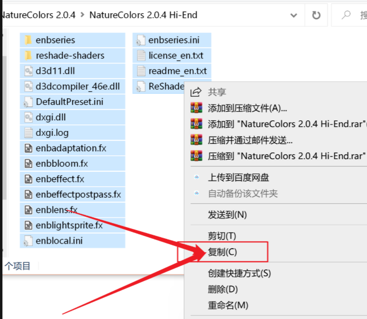Click inside the search input field

coord(349,15)
